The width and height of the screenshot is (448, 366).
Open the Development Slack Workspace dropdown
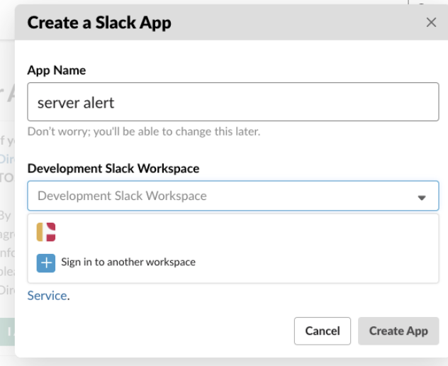[233, 196]
